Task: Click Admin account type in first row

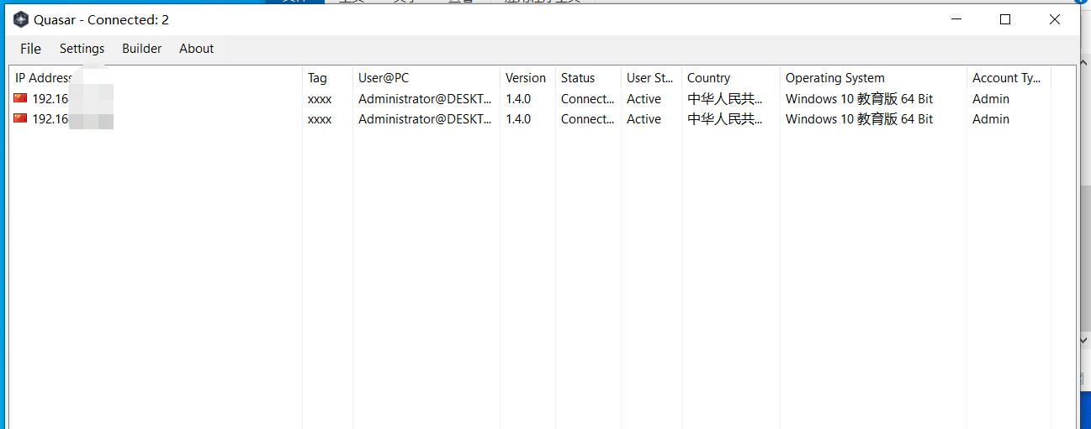Action: 991,99
